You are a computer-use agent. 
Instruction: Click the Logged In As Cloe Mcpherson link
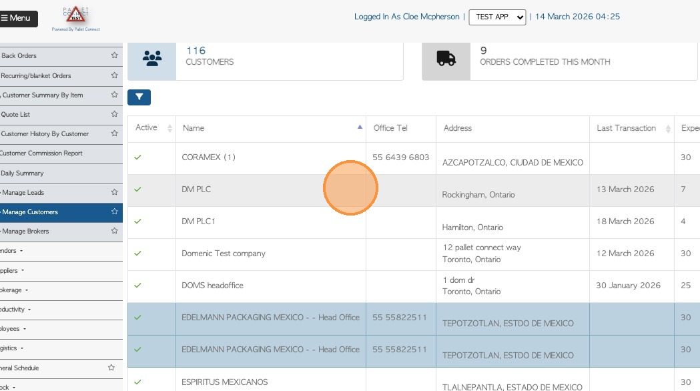(406, 17)
